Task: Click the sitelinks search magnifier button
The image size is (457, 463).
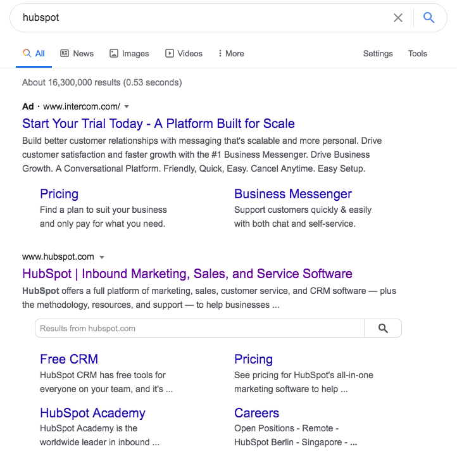Action: 383,328
